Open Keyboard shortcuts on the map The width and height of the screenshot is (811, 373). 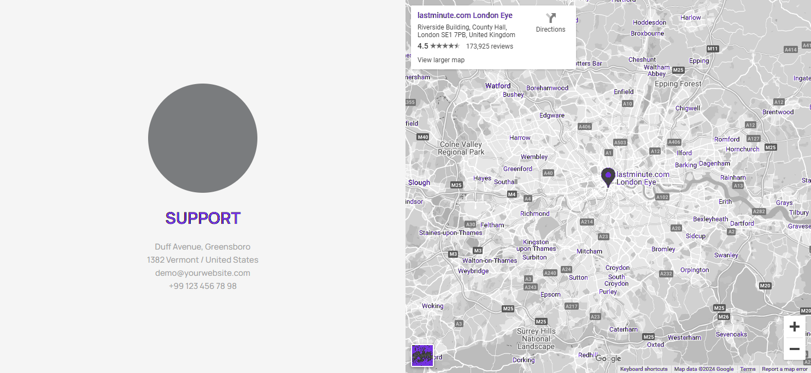644,369
